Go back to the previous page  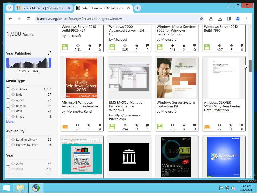point(10,19)
